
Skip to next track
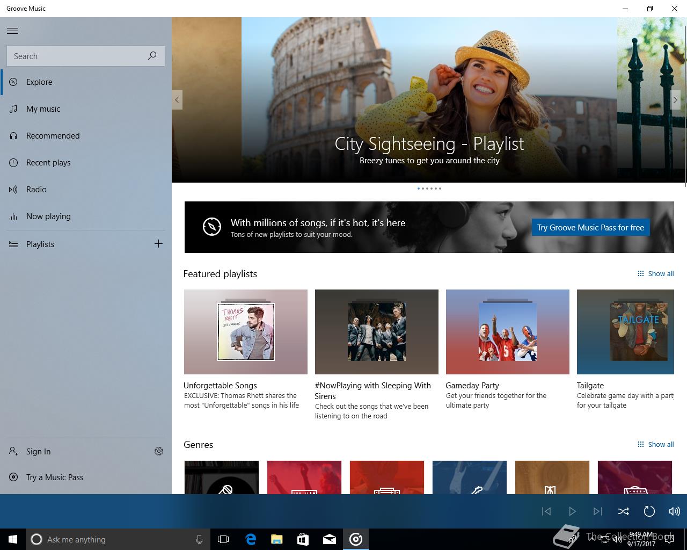tap(598, 511)
